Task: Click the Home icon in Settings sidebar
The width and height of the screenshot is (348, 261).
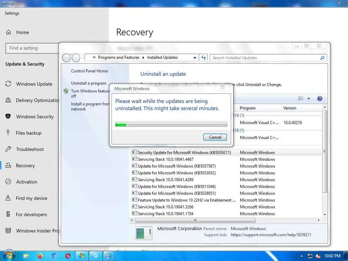Action: pos(8,32)
